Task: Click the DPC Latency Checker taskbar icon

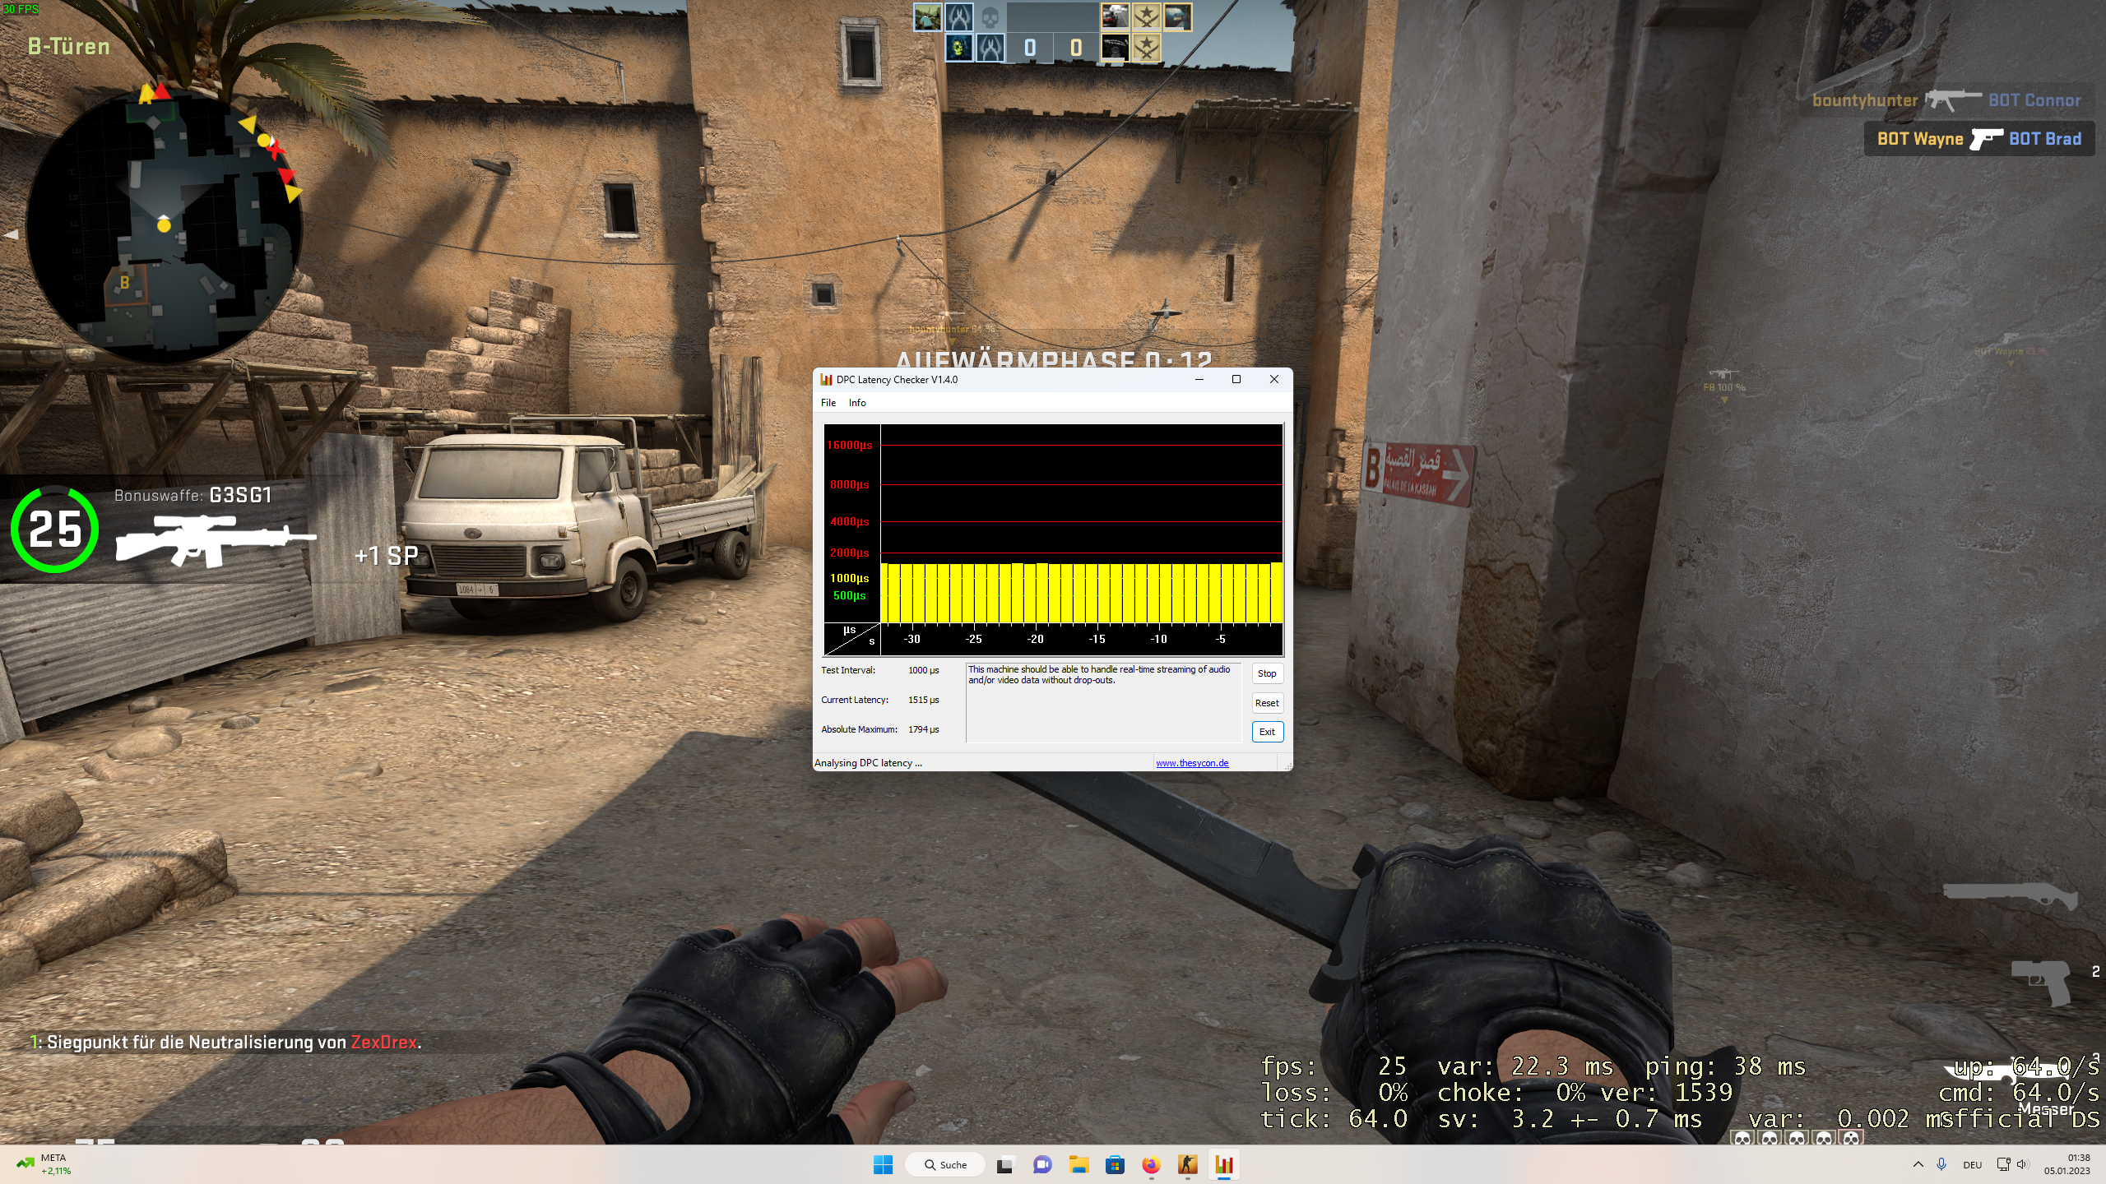Action: [x=1224, y=1164]
